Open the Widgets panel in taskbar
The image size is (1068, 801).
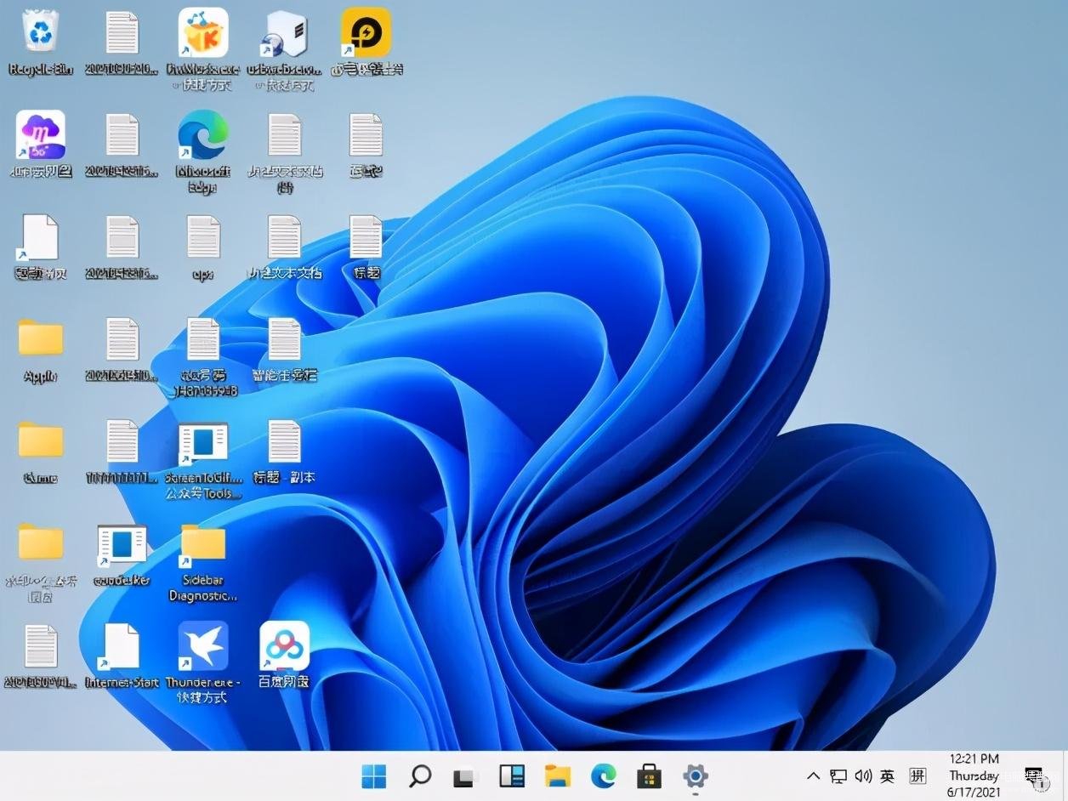(511, 775)
